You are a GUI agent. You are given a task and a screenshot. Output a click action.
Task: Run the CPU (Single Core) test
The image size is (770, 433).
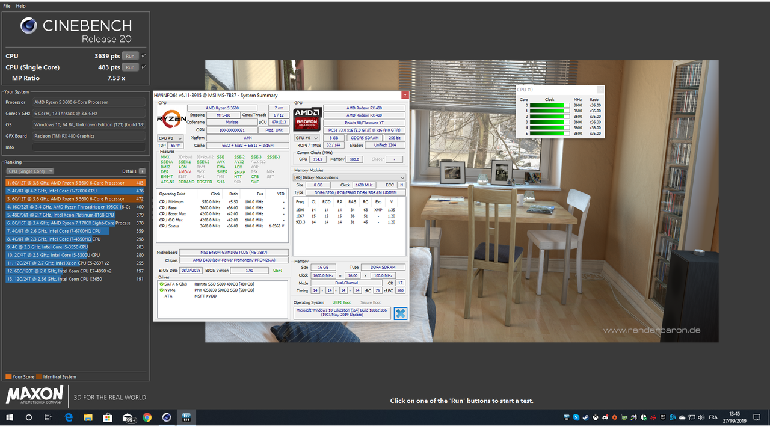coord(130,67)
